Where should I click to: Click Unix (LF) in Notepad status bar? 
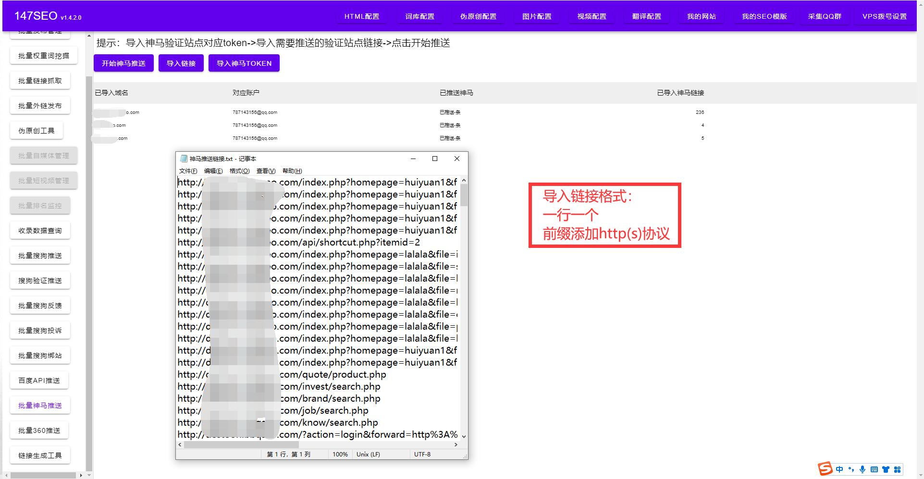pyautogui.click(x=368, y=454)
